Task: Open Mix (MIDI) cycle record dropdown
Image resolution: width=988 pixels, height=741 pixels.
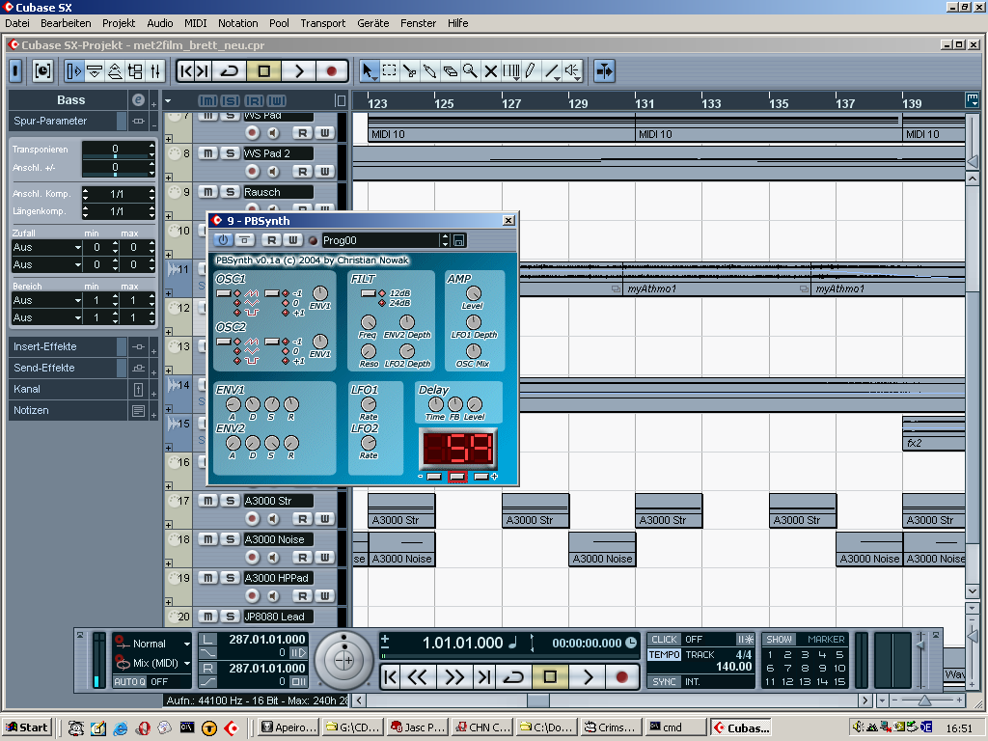Action: [x=186, y=663]
